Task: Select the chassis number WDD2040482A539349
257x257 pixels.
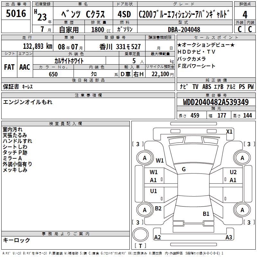Action: pyautogui.click(x=216, y=102)
